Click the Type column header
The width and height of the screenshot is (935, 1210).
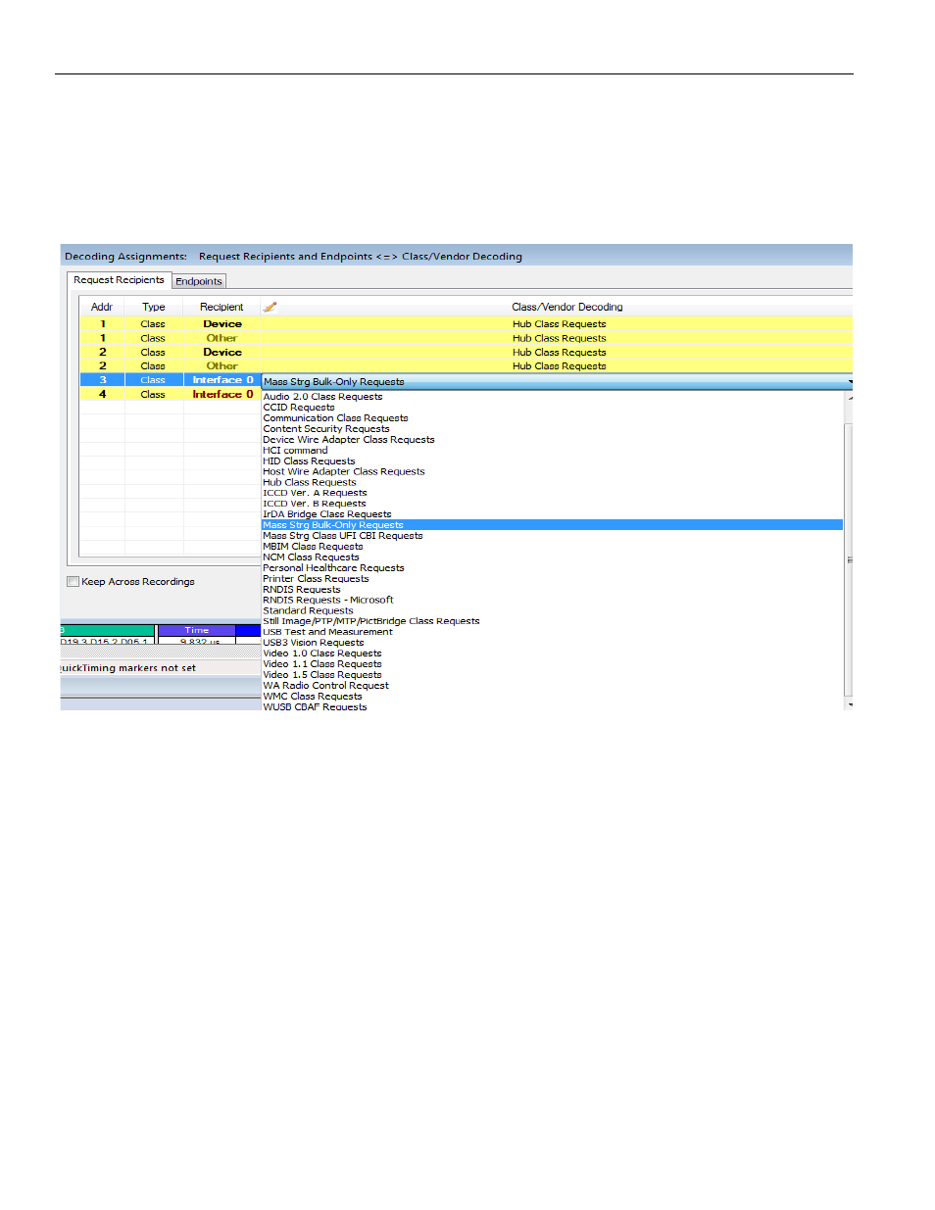tap(154, 307)
